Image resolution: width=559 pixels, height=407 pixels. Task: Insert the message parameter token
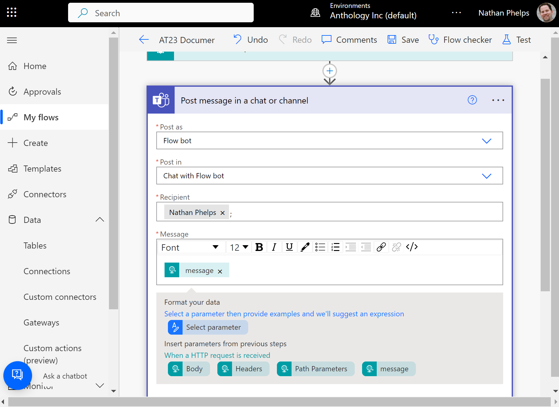[x=389, y=369]
